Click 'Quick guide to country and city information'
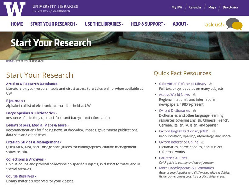The height and width of the screenshot is (187, 249). 186,162
